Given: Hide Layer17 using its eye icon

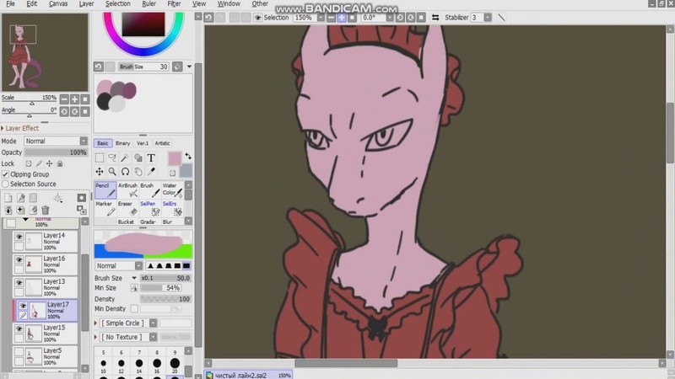Looking at the screenshot, I should [23, 306].
